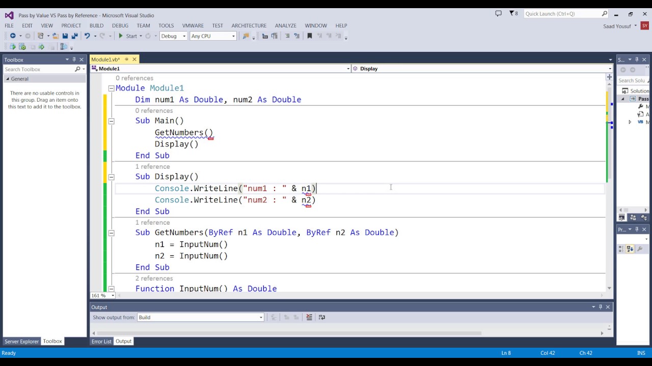Switch to the Error List tab
The width and height of the screenshot is (652, 366).
[101, 341]
